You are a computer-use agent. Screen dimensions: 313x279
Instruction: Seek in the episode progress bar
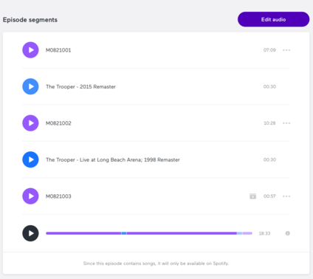click(x=149, y=233)
